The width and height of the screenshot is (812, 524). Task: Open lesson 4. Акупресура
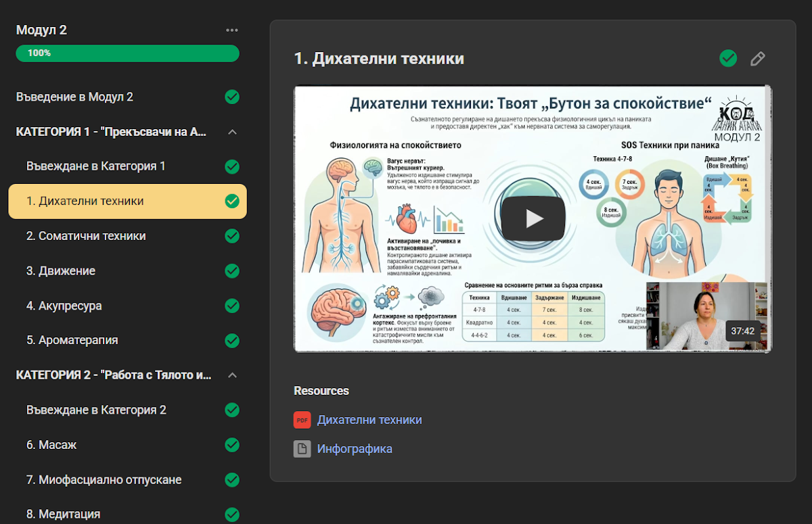[x=64, y=306]
